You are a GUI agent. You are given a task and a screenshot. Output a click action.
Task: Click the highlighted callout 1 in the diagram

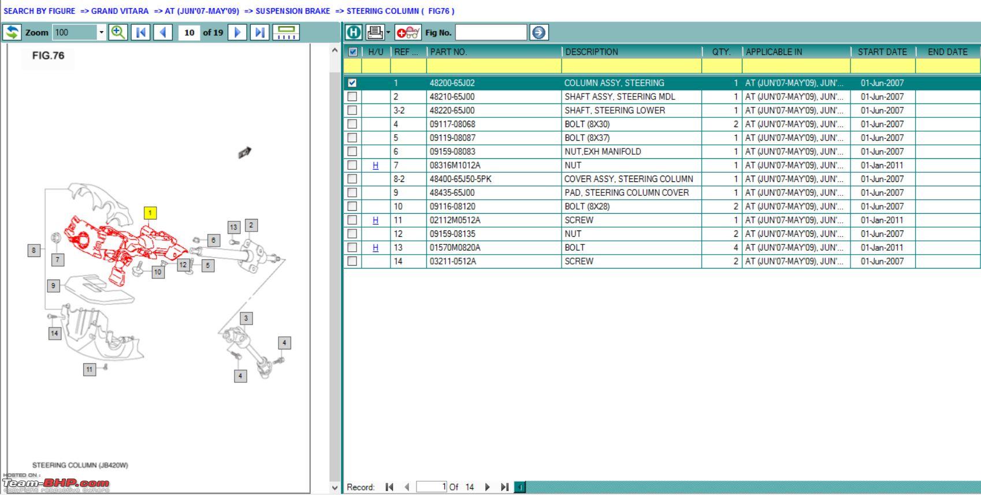pos(150,213)
